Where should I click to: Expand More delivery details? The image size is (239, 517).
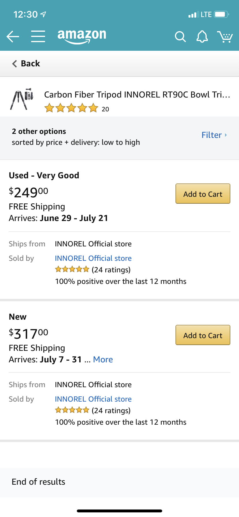click(x=103, y=359)
